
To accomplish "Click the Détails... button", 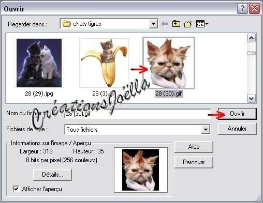I will pyautogui.click(x=52, y=175).
